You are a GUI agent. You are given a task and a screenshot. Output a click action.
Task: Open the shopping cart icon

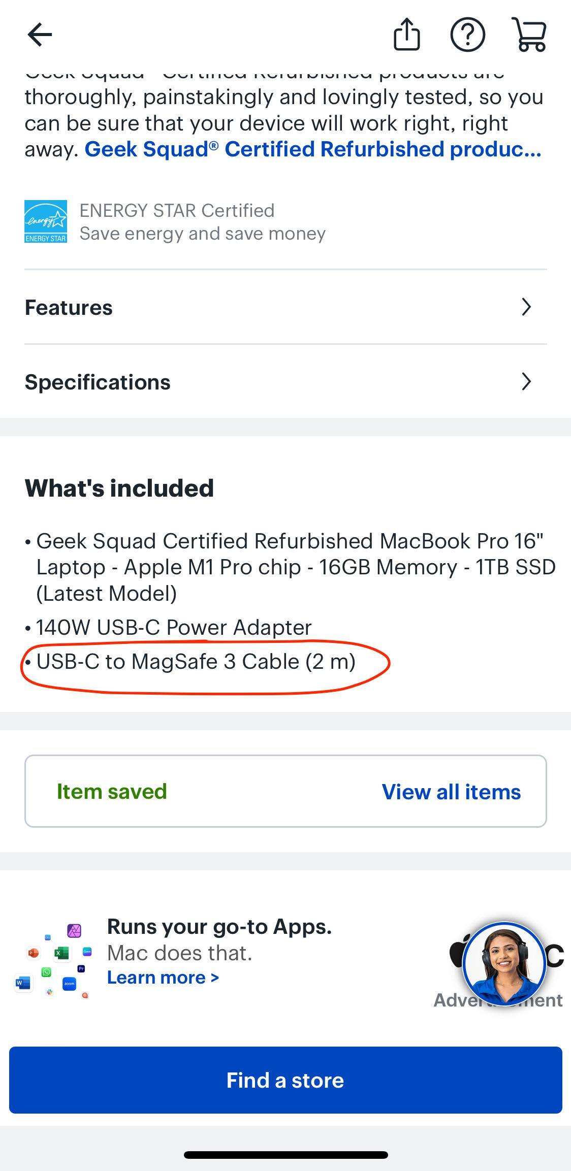click(x=530, y=35)
